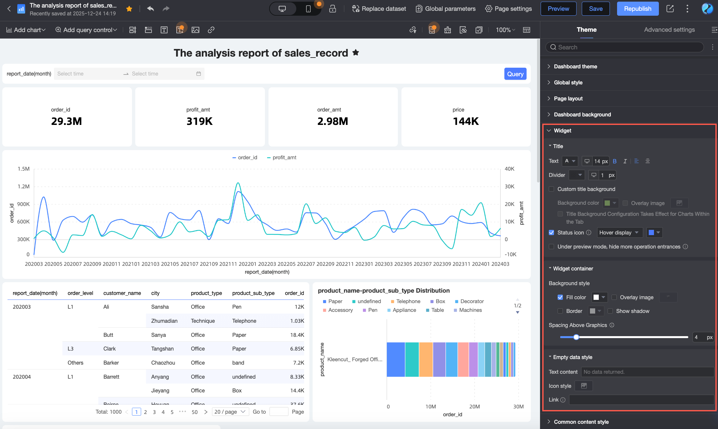Click the undo arrow icon
This screenshot has width=718, height=429.
pyautogui.click(x=150, y=9)
